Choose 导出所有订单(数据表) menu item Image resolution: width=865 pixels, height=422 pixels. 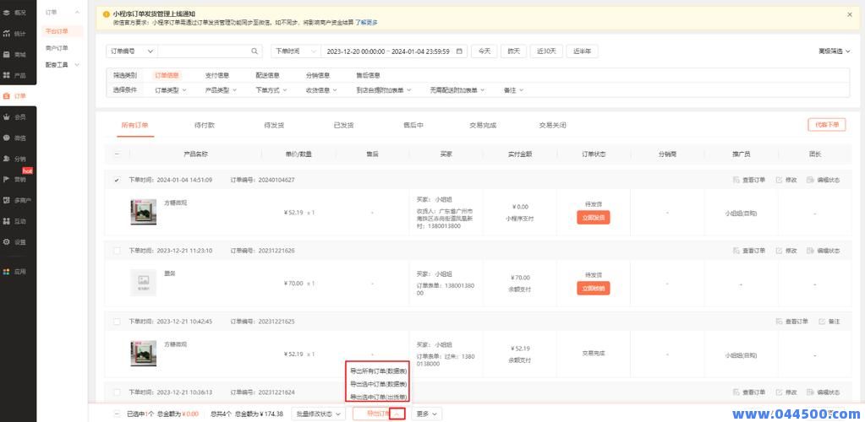(x=378, y=371)
